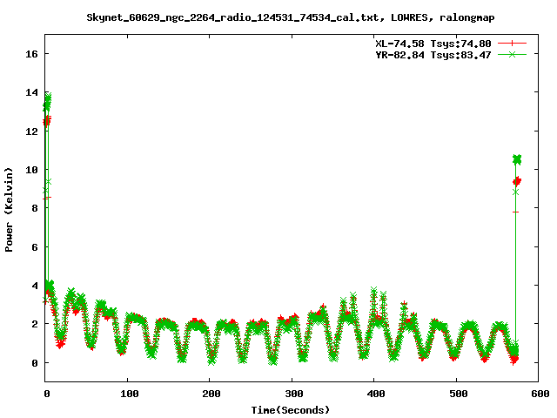This screenshot has width=557, height=418.
Task: Click the red data cluster near 9.4 Kelvin
Action: pyautogui.click(x=517, y=181)
